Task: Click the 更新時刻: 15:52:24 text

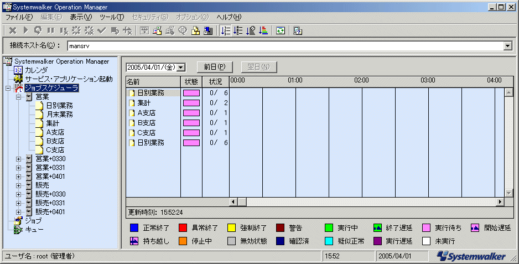Action: point(155,213)
